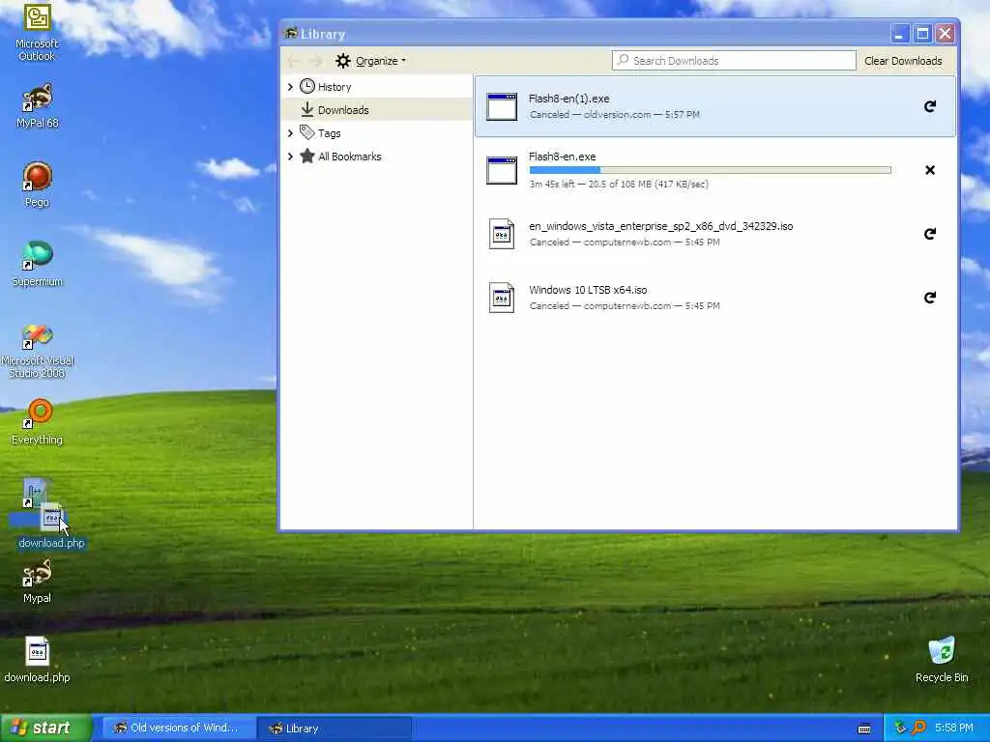Select the highlighted download.php being dragged
Image resolution: width=990 pixels, height=742 pixels.
click(51, 527)
